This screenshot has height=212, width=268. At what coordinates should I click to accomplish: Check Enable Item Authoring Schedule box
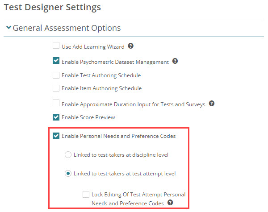(x=56, y=88)
